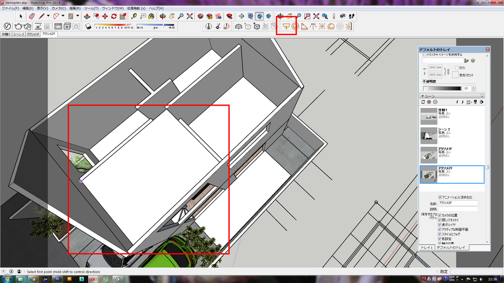This screenshot has height=283, width=504.
Task: Open V-Ray asset editor icon
Action: [7, 27]
